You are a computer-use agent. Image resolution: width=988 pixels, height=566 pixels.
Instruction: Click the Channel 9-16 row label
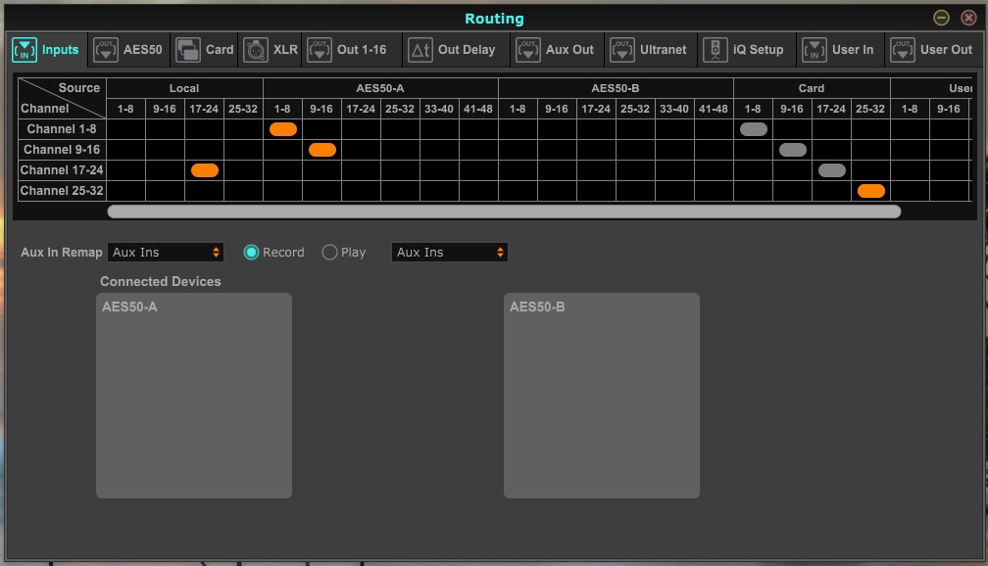pos(62,150)
